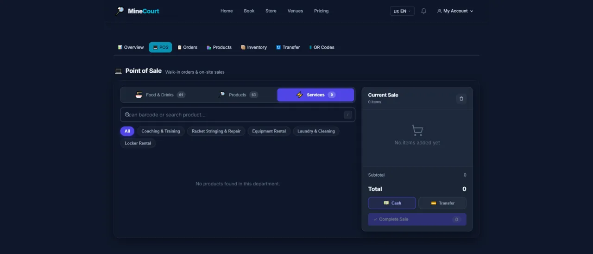Image resolution: width=593 pixels, height=254 pixels.
Task: Clear the sale with the trash icon
Action: (x=461, y=98)
